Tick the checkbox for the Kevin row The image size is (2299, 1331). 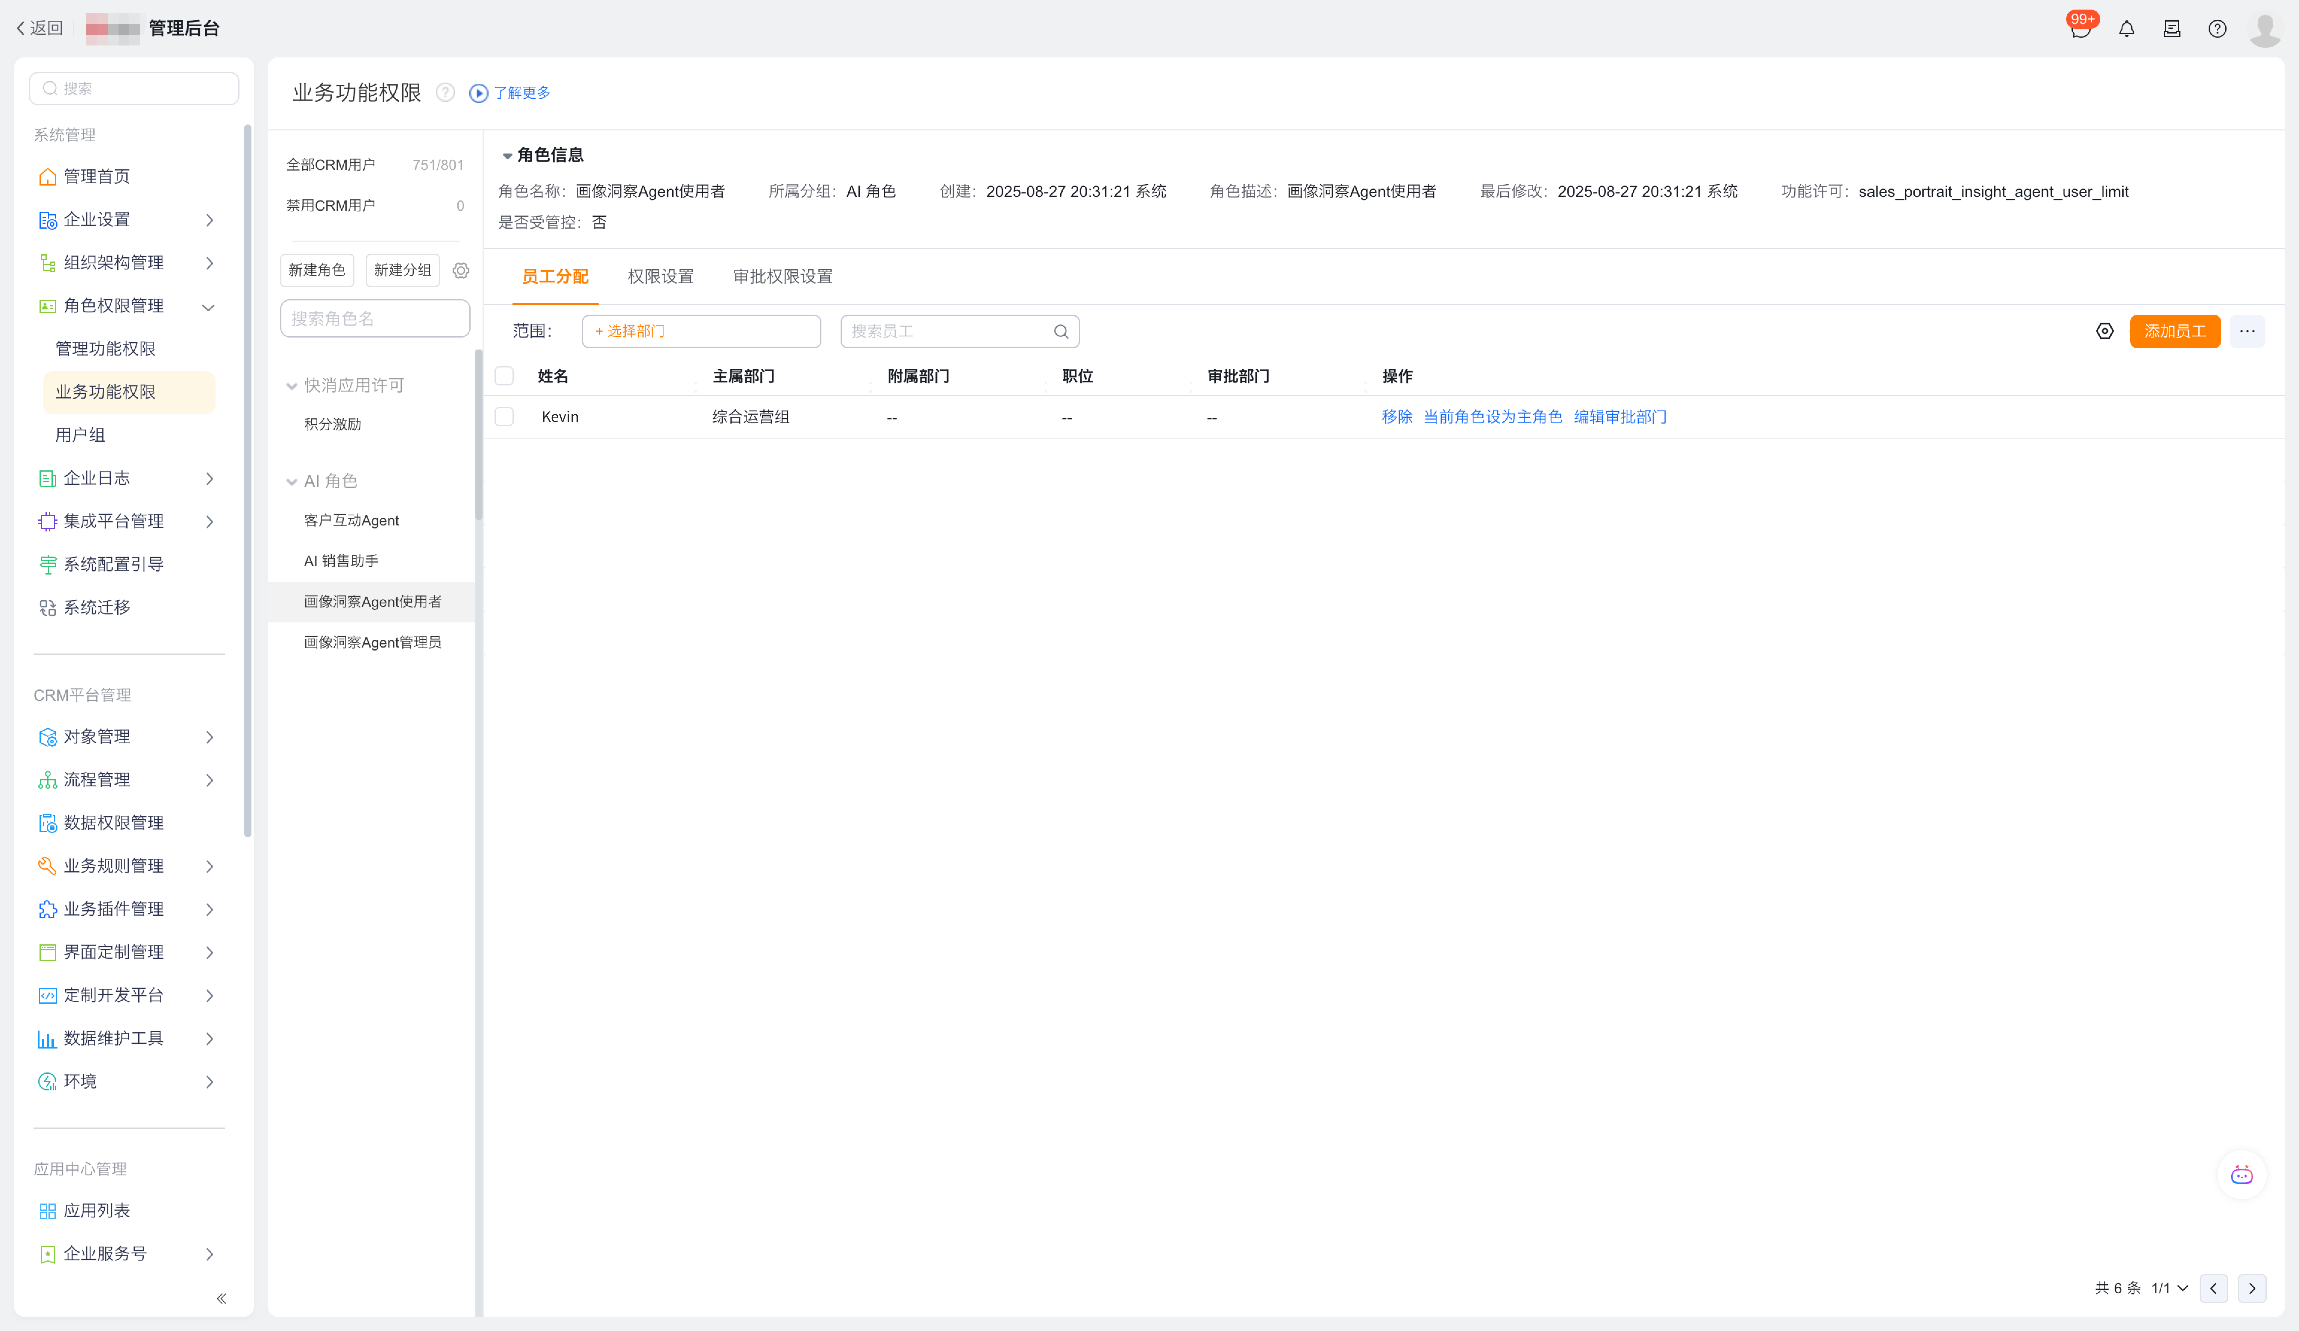[504, 417]
